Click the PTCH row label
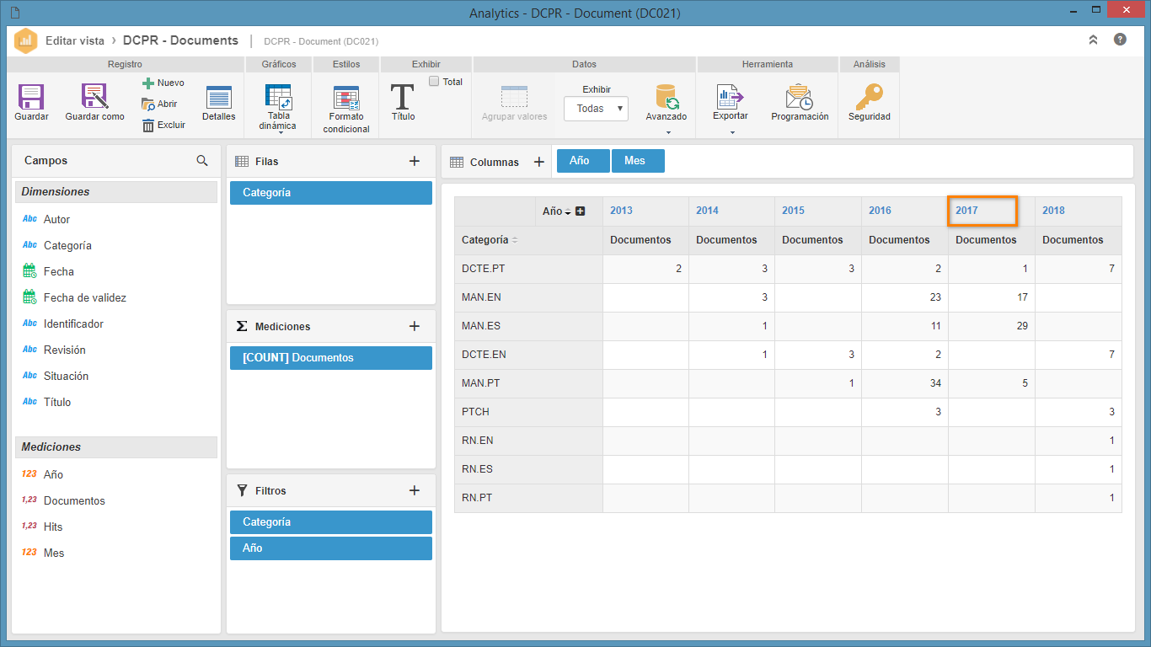The image size is (1151, 647). 475,412
